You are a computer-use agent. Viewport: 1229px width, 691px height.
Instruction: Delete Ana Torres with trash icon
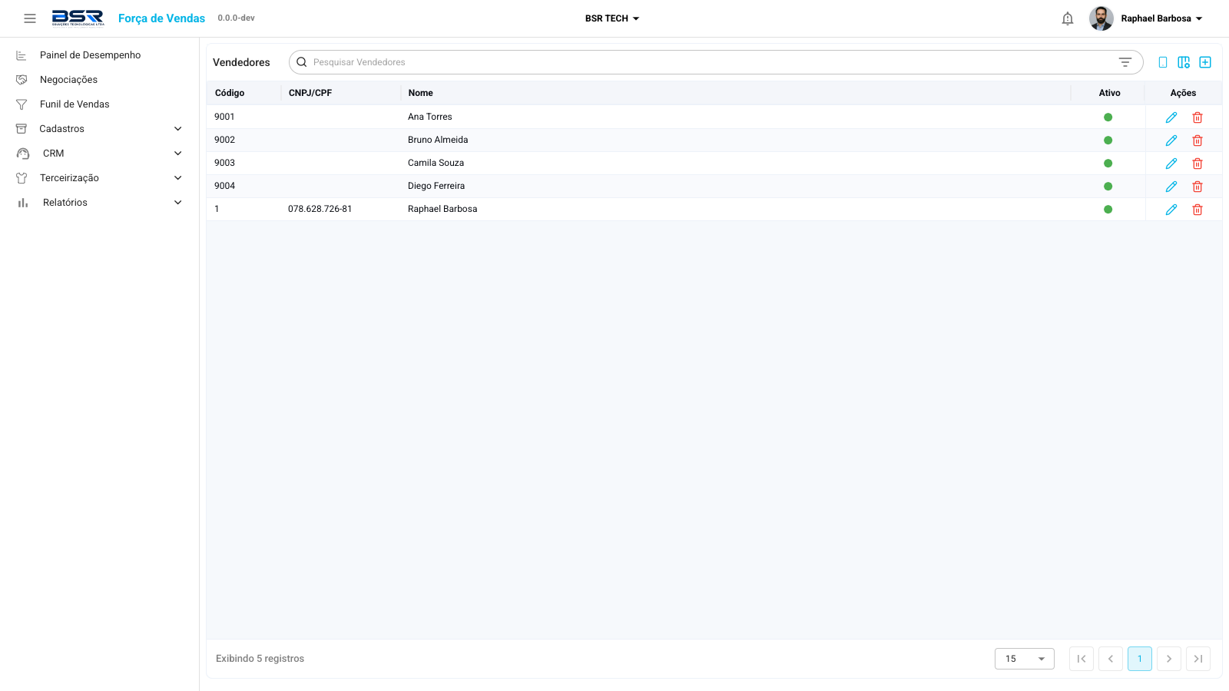tap(1198, 117)
